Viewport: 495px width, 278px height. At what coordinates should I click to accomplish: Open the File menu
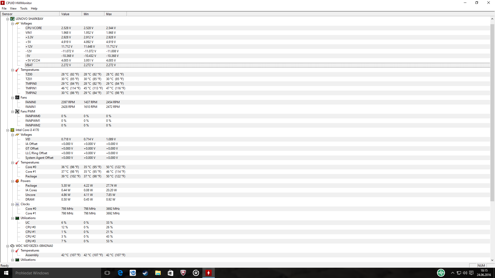4,8
